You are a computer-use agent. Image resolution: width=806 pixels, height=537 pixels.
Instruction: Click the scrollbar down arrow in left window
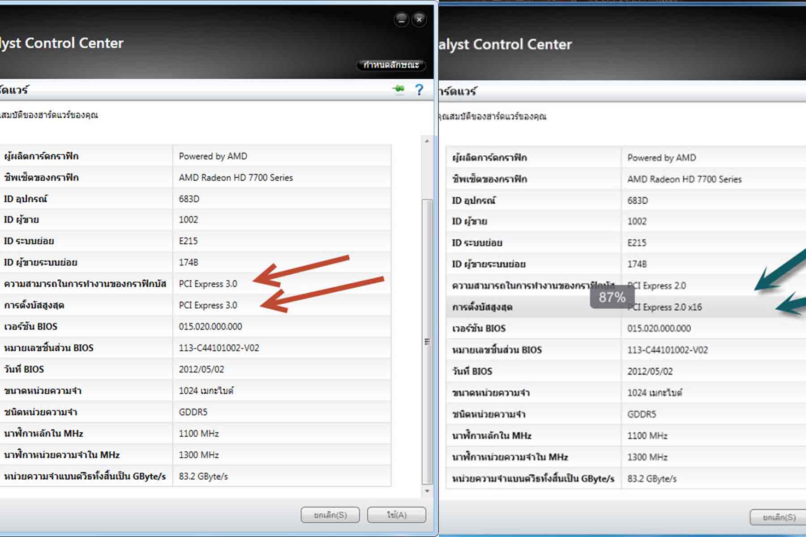427,491
